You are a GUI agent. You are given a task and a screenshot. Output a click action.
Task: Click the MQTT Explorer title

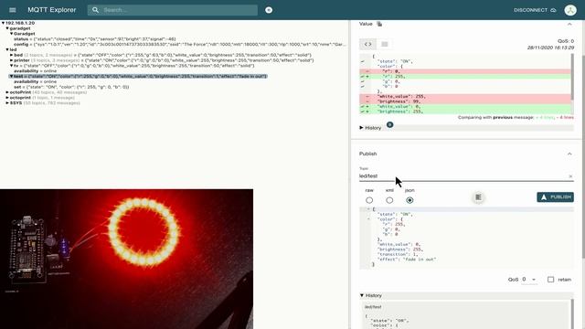coord(52,10)
